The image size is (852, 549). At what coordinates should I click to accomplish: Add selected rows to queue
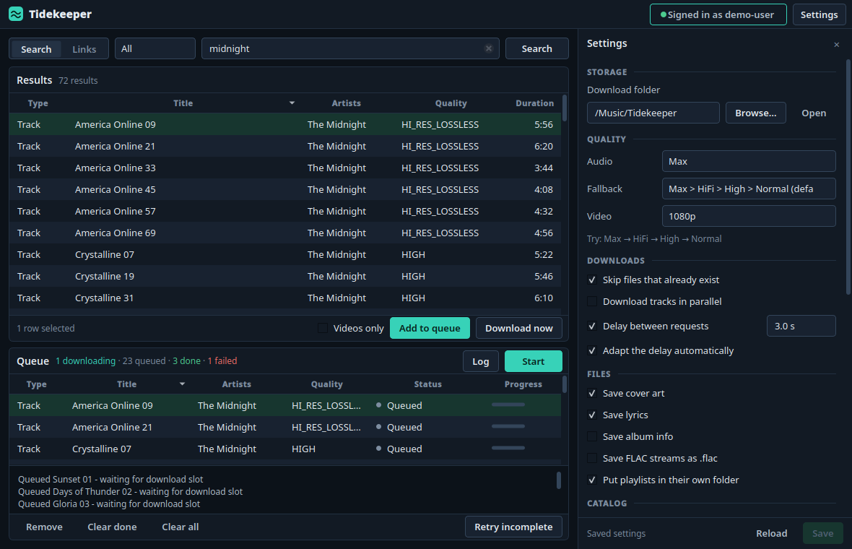(x=430, y=328)
